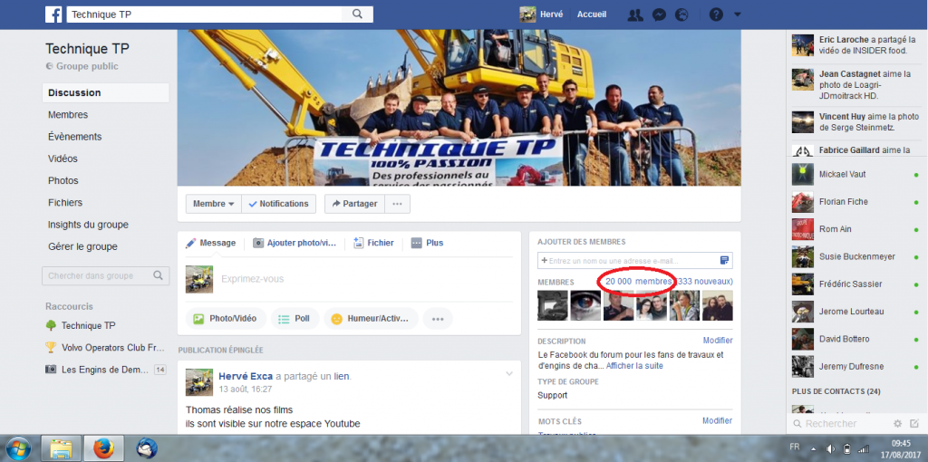This screenshot has height=462, width=928.
Task: Open Volvo Operators Club shortcut
Action: 105,347
